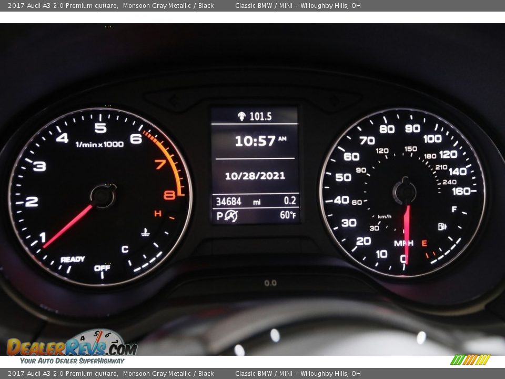Click the C cold temperature mark
The width and height of the screenshot is (505, 379).
[x=125, y=249]
